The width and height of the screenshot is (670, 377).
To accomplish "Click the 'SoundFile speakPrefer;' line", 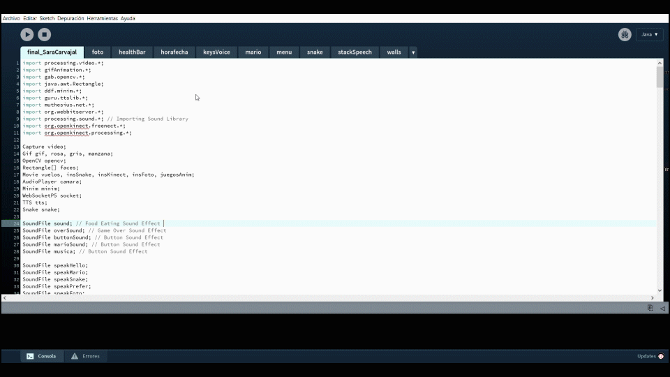I will pos(57,286).
